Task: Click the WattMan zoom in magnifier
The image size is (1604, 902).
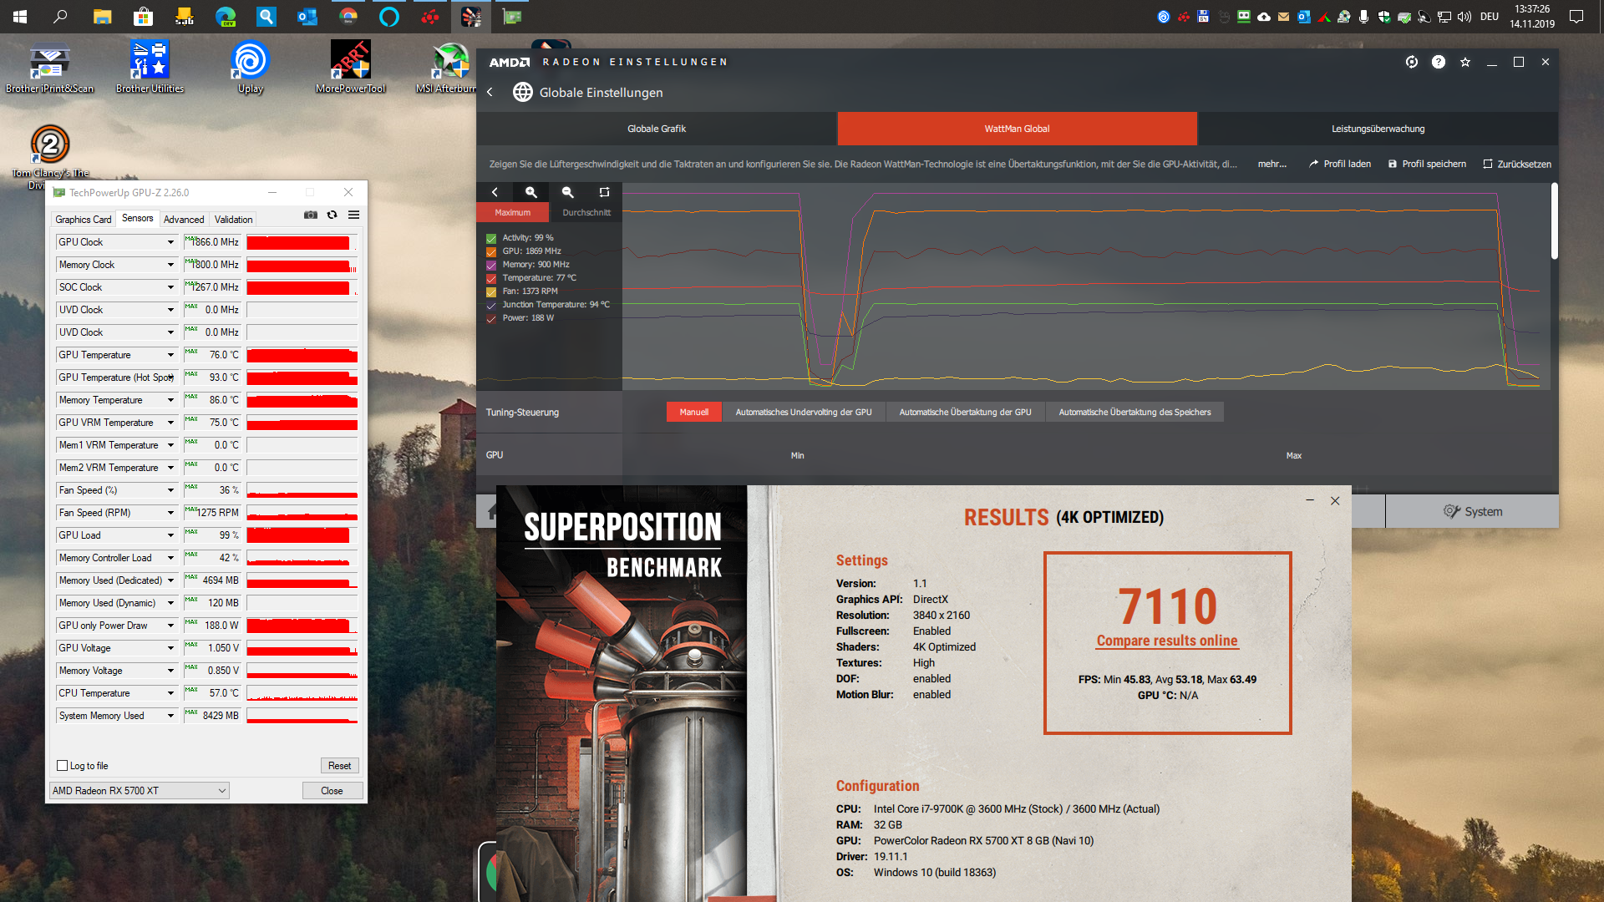Action: (x=530, y=192)
